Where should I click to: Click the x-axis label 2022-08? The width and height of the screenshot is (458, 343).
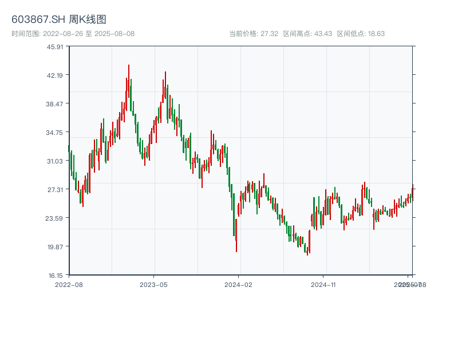pos(69,285)
